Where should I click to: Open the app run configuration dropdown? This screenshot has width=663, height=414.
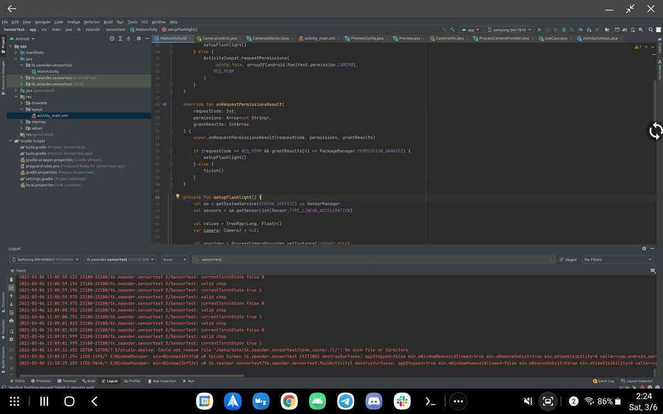click(x=471, y=29)
